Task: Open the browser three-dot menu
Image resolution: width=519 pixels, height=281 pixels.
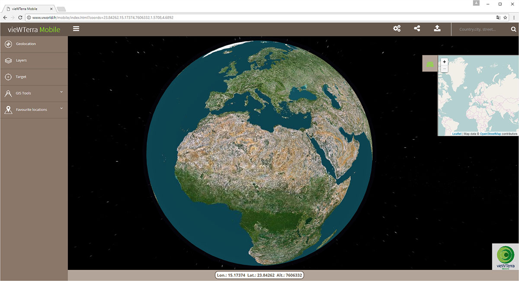Action: point(514,17)
